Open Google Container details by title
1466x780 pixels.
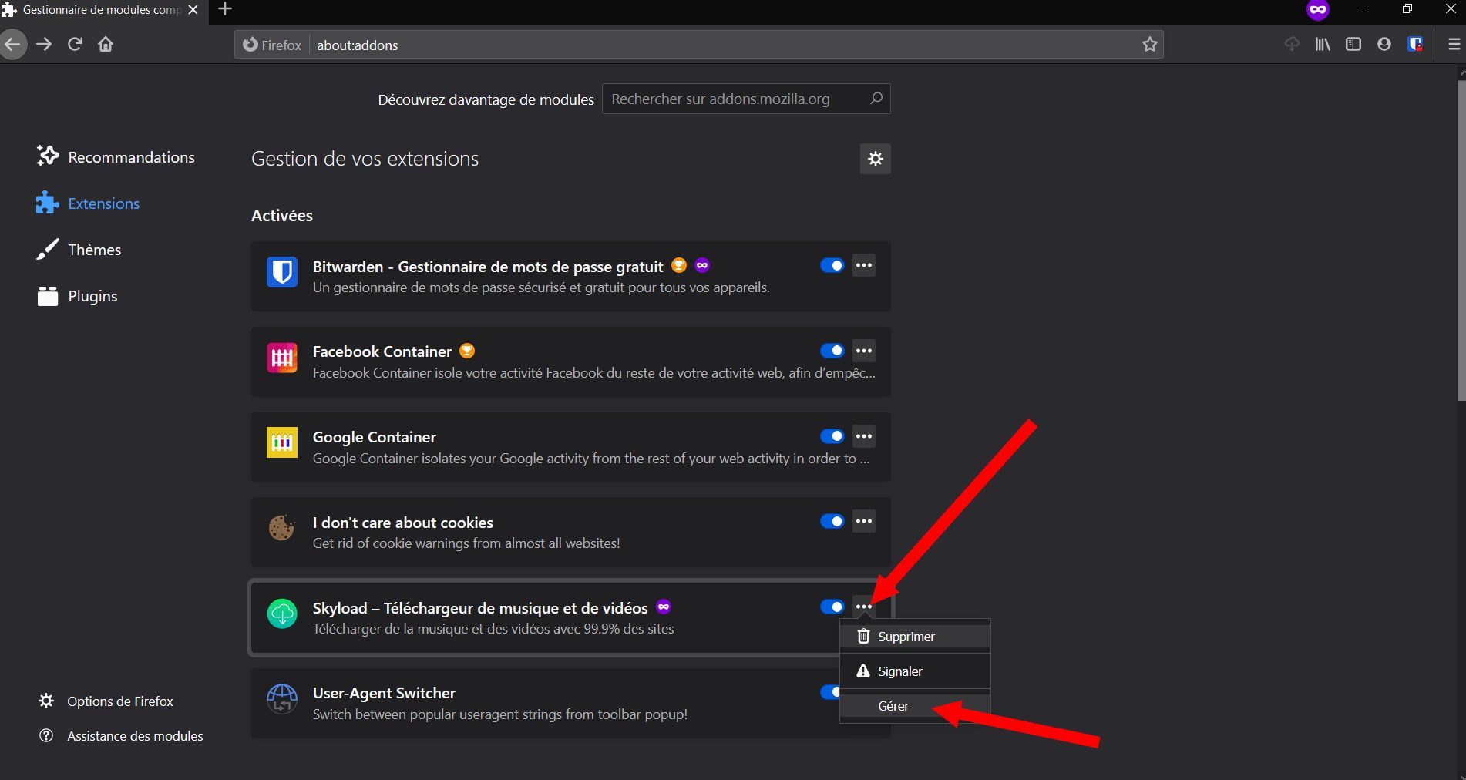click(x=375, y=437)
